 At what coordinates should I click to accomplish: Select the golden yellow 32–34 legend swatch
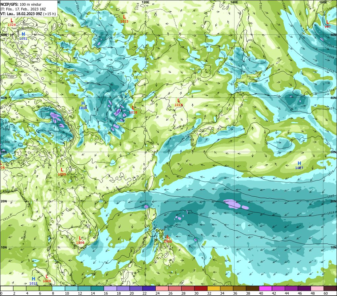click(214, 288)
